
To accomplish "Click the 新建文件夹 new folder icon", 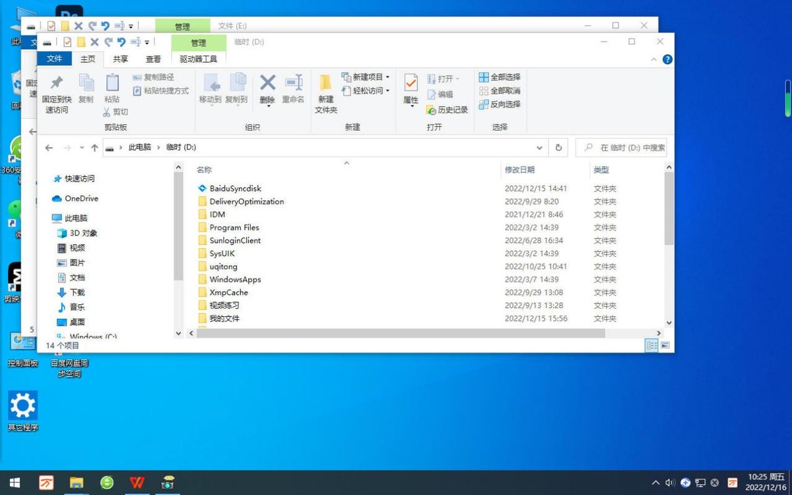I will pyautogui.click(x=325, y=83).
